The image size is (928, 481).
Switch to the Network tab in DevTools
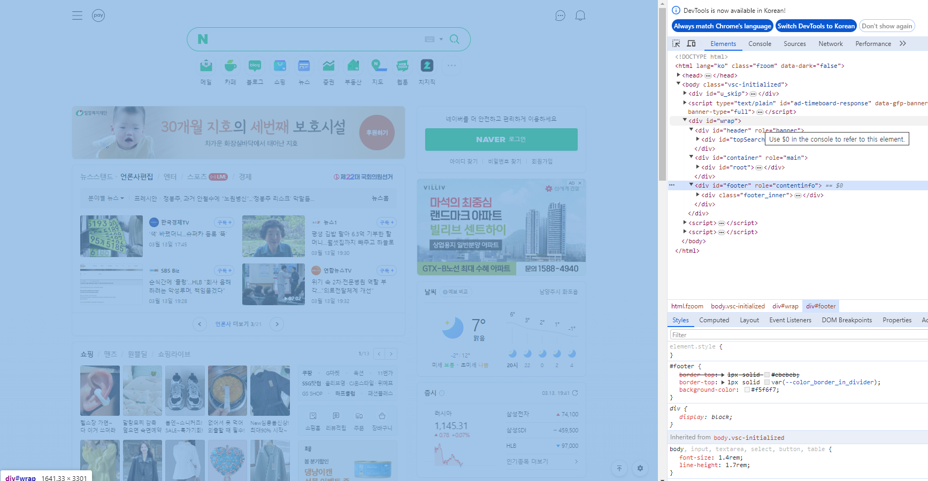pos(831,44)
